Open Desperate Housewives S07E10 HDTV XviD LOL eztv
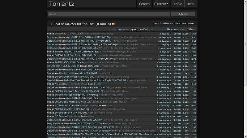Viewport: 247px width, 138px height. click(74, 48)
